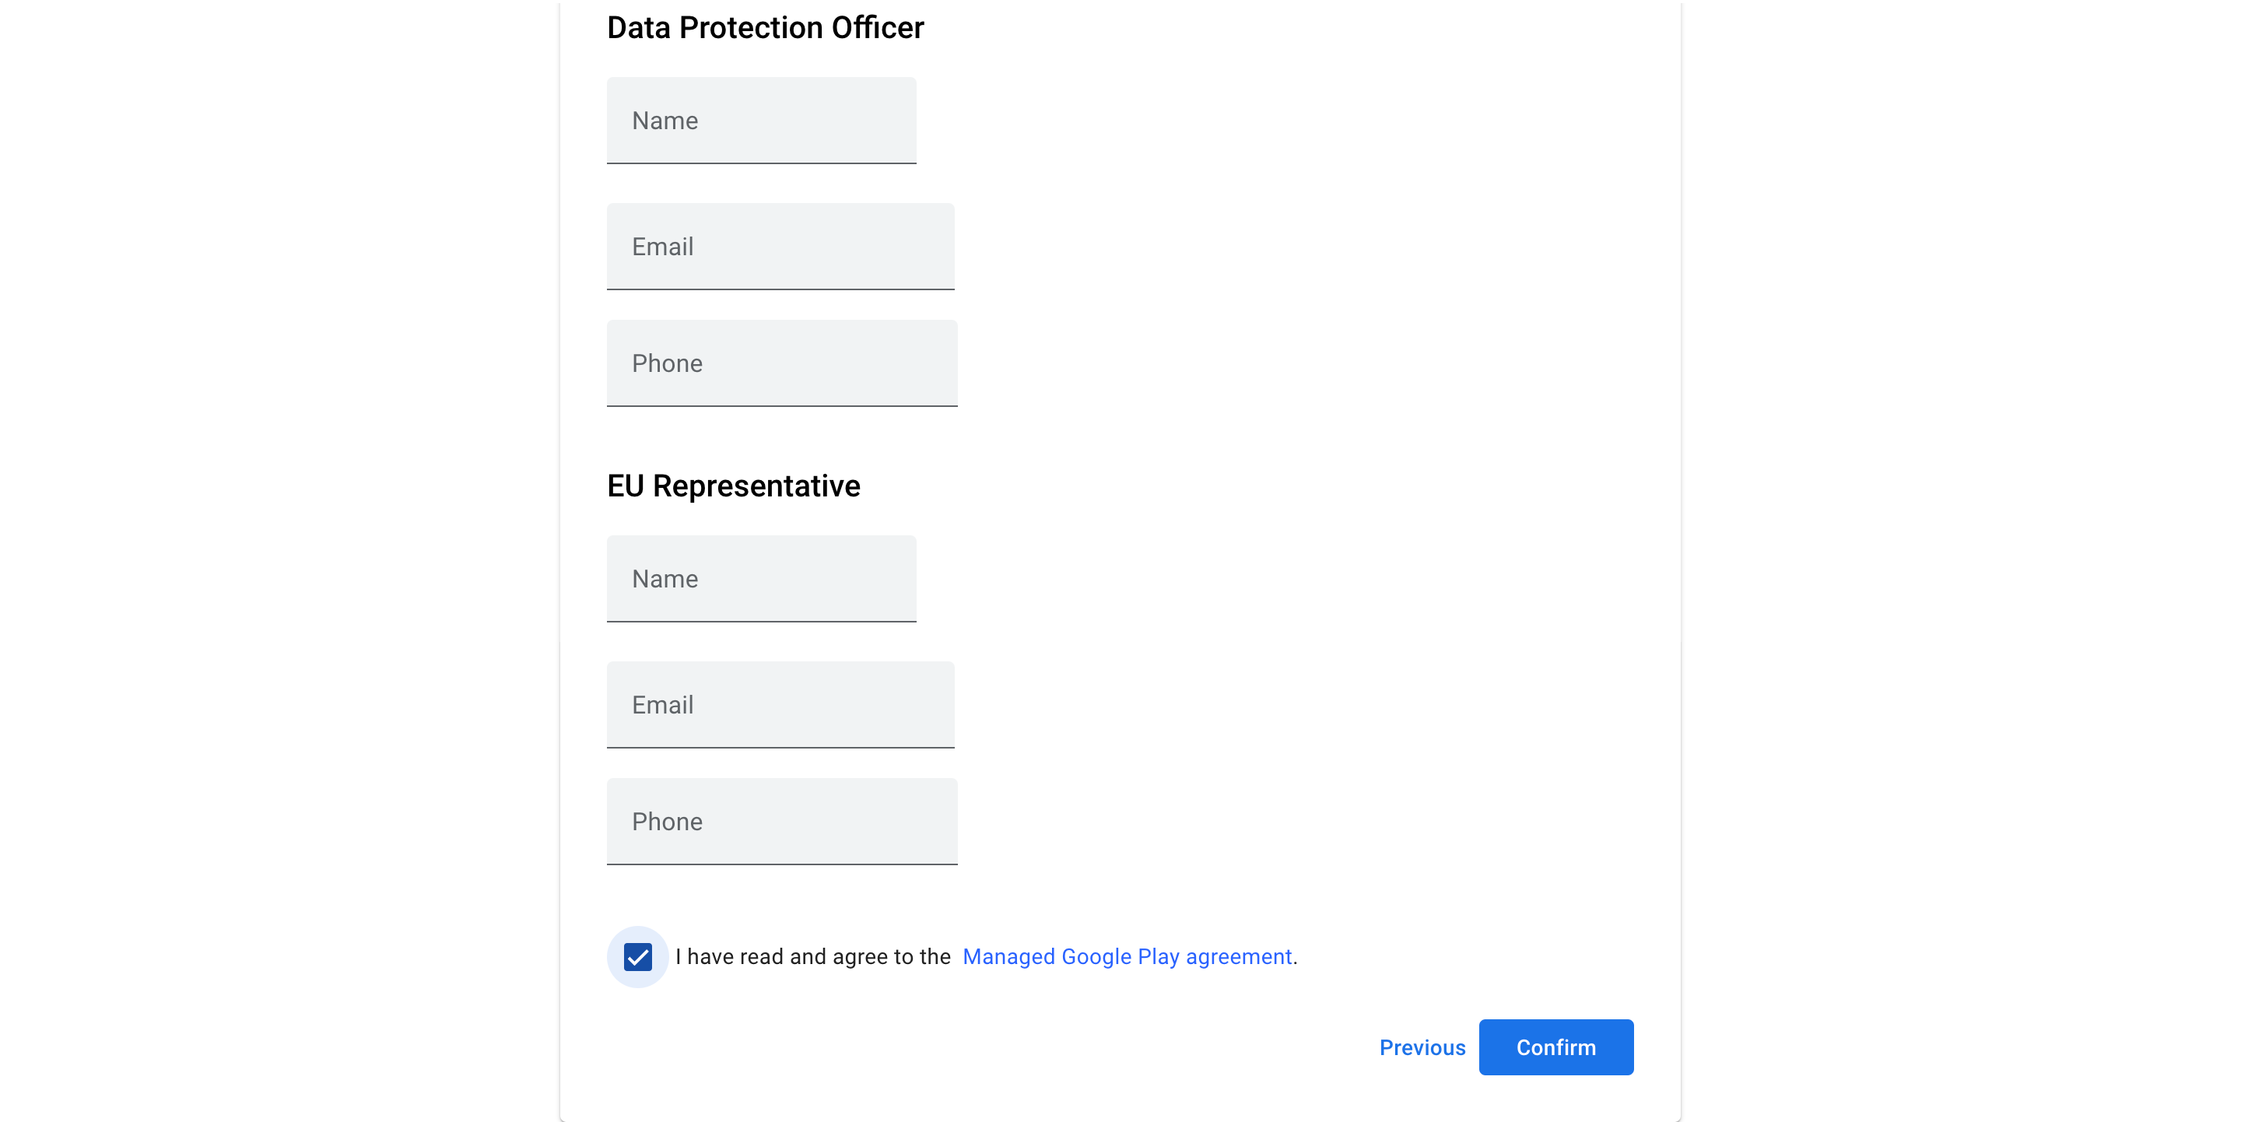
Task: Place cursor in first Name input under Data Protection Officer
Action: click(x=761, y=120)
